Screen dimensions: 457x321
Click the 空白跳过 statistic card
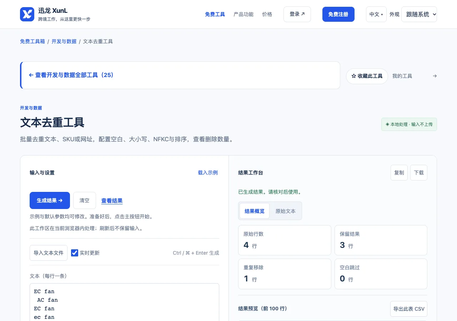point(381,274)
